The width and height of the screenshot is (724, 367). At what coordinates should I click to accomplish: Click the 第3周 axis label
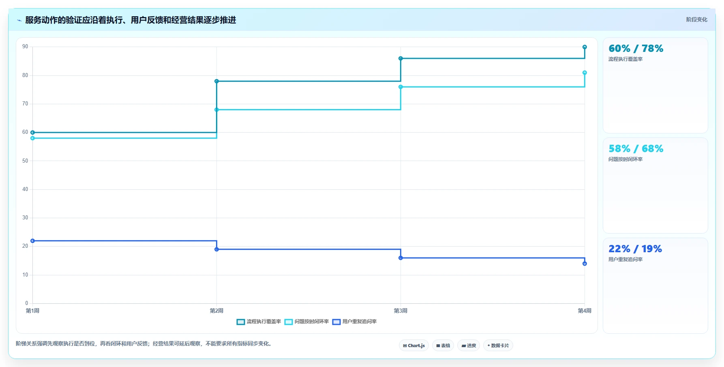point(401,311)
